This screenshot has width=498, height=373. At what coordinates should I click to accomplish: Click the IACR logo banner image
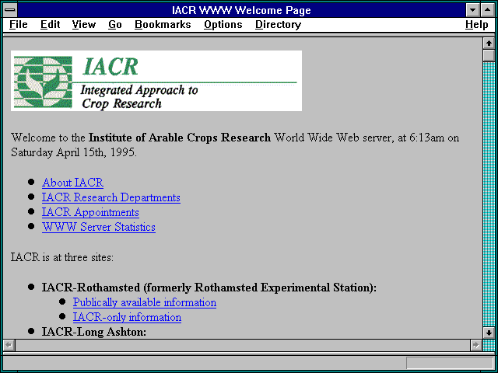(156, 81)
